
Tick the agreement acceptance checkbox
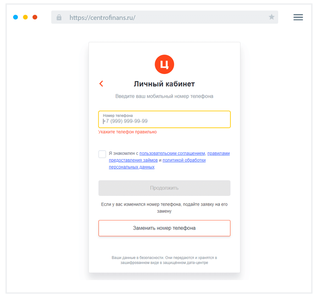click(x=102, y=154)
